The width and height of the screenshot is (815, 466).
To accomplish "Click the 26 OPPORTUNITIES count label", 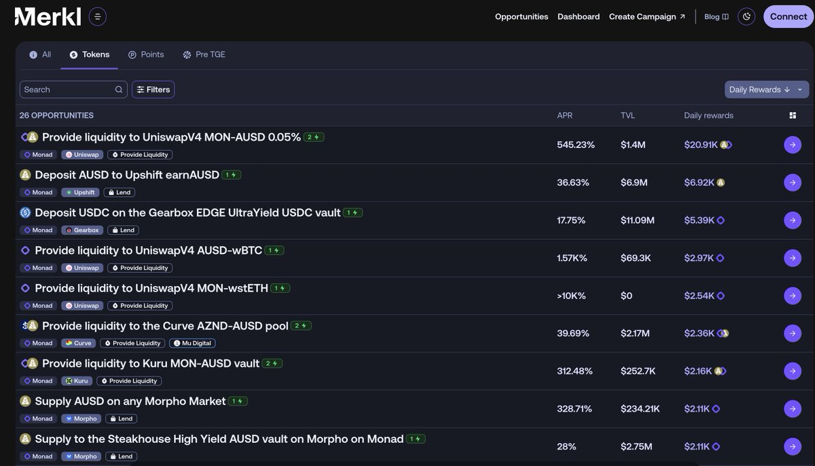I will tap(56, 115).
